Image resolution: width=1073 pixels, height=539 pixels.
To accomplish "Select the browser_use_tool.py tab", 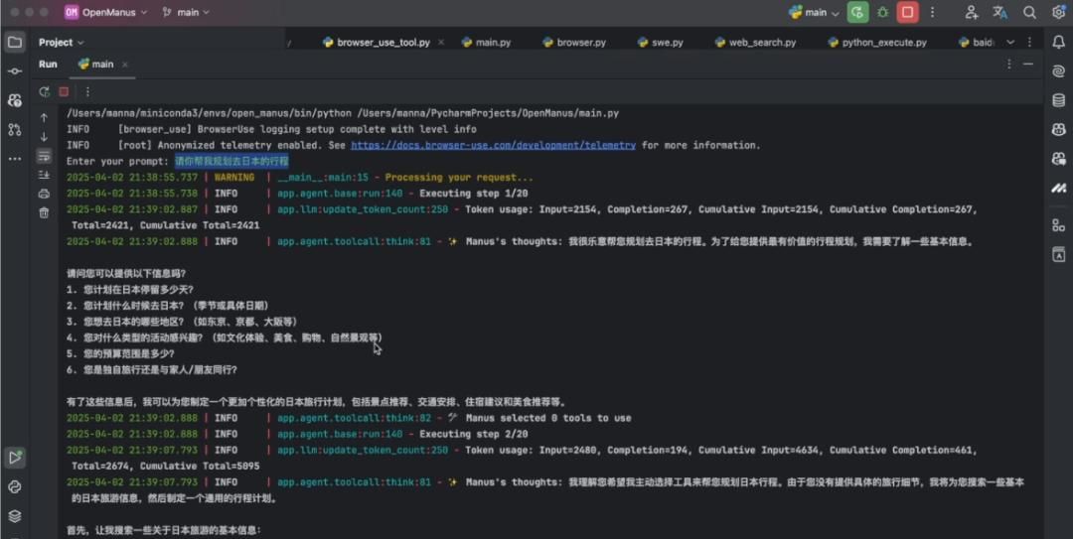I will coord(383,43).
